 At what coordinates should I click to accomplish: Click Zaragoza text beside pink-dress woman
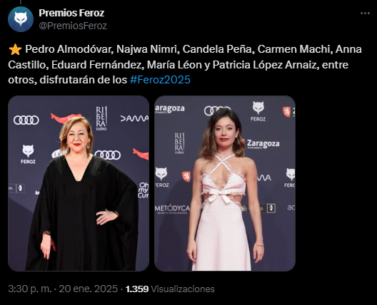(263, 144)
